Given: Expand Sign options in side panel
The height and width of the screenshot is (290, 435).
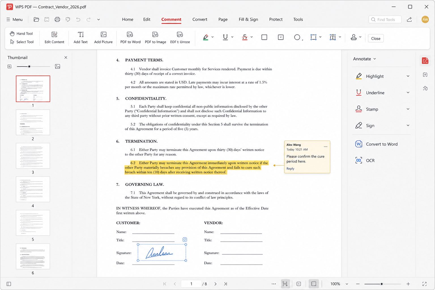Looking at the screenshot, I should click(408, 125).
